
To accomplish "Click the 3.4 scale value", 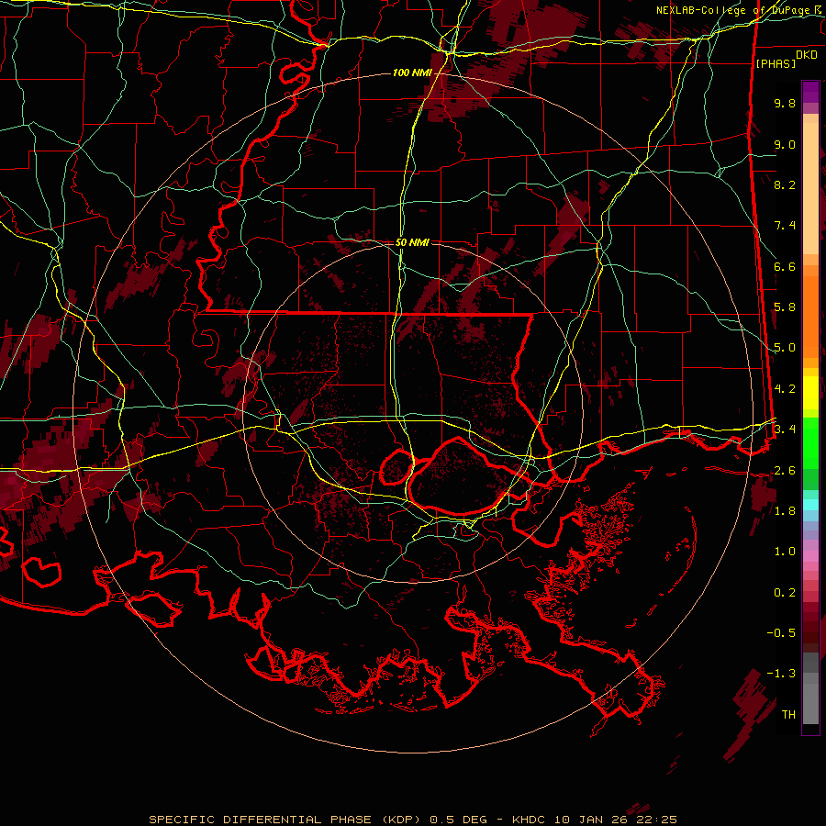I will point(785,430).
